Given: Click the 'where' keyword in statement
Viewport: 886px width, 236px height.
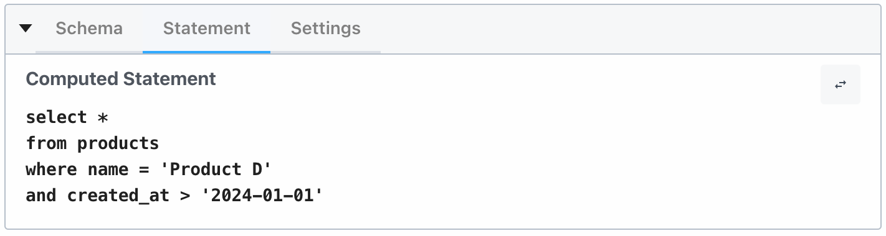Looking at the screenshot, I should [52, 170].
